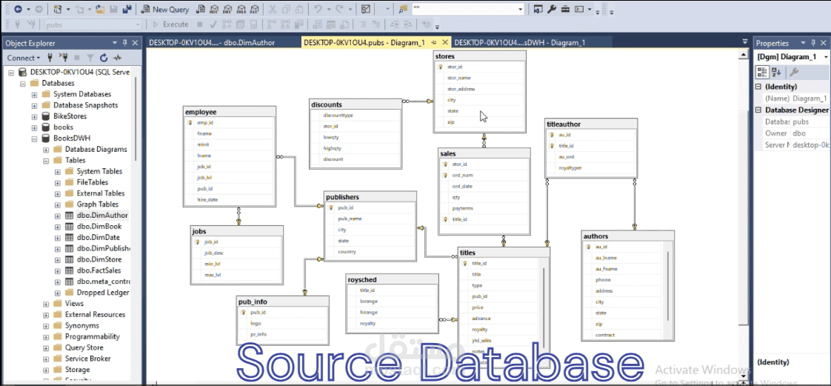Toggle auto-hide pin on Properties panel
Image resolution: width=831 pixels, height=386 pixels.
812,43
